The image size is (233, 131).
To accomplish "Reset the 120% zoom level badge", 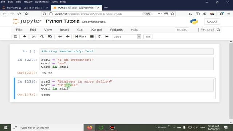I will 147,14.
